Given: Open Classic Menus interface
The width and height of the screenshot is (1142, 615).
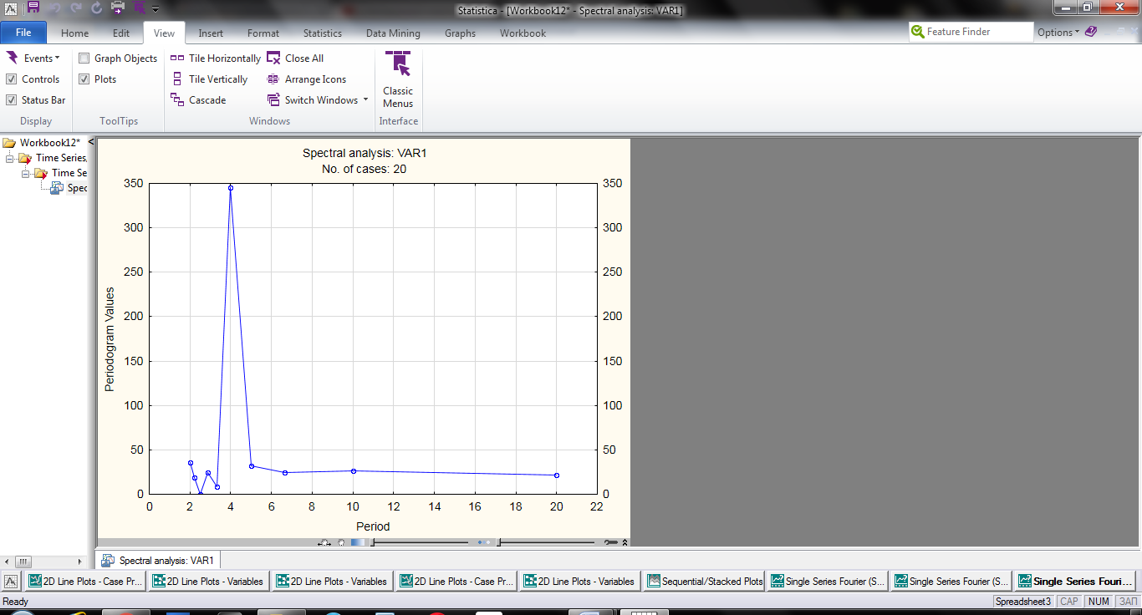Looking at the screenshot, I should [398, 80].
